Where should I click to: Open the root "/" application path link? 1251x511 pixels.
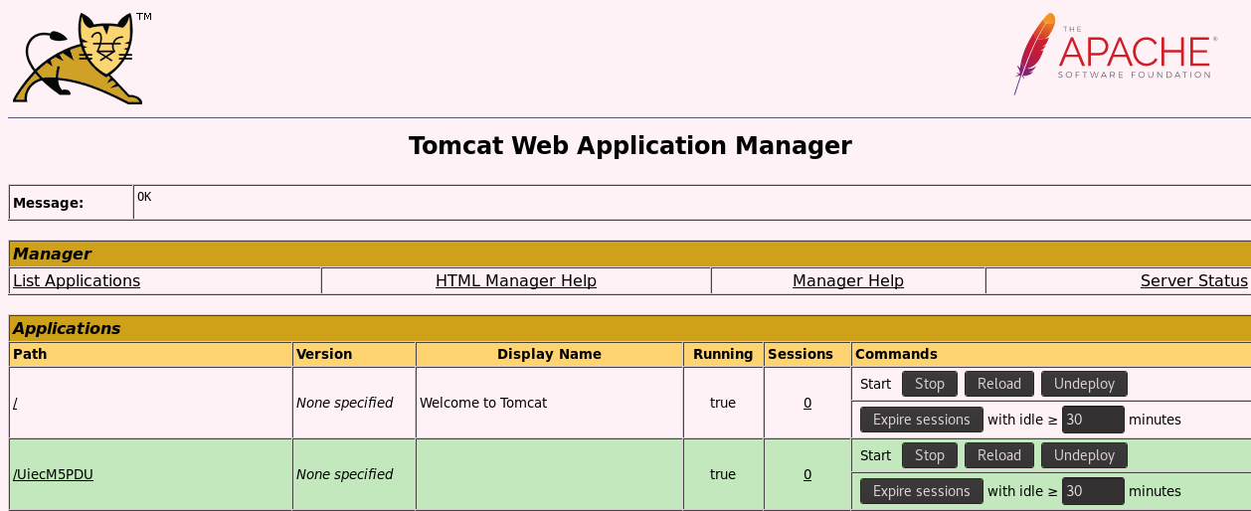click(15, 403)
